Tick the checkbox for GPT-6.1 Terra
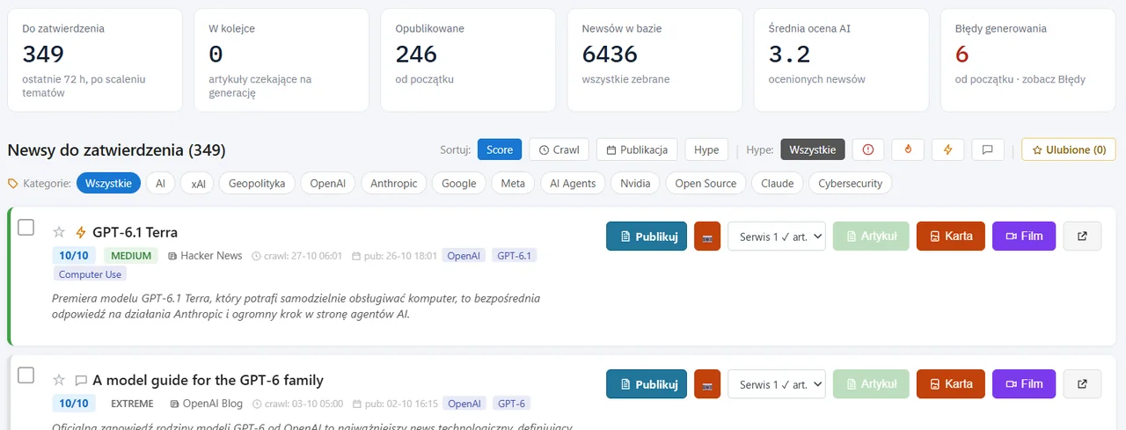1126x430 pixels. (x=26, y=228)
